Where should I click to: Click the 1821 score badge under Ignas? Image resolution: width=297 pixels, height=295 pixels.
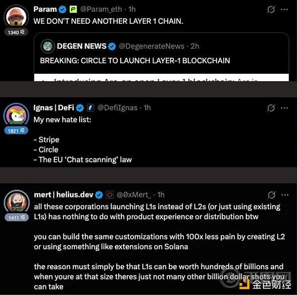pos(16,131)
